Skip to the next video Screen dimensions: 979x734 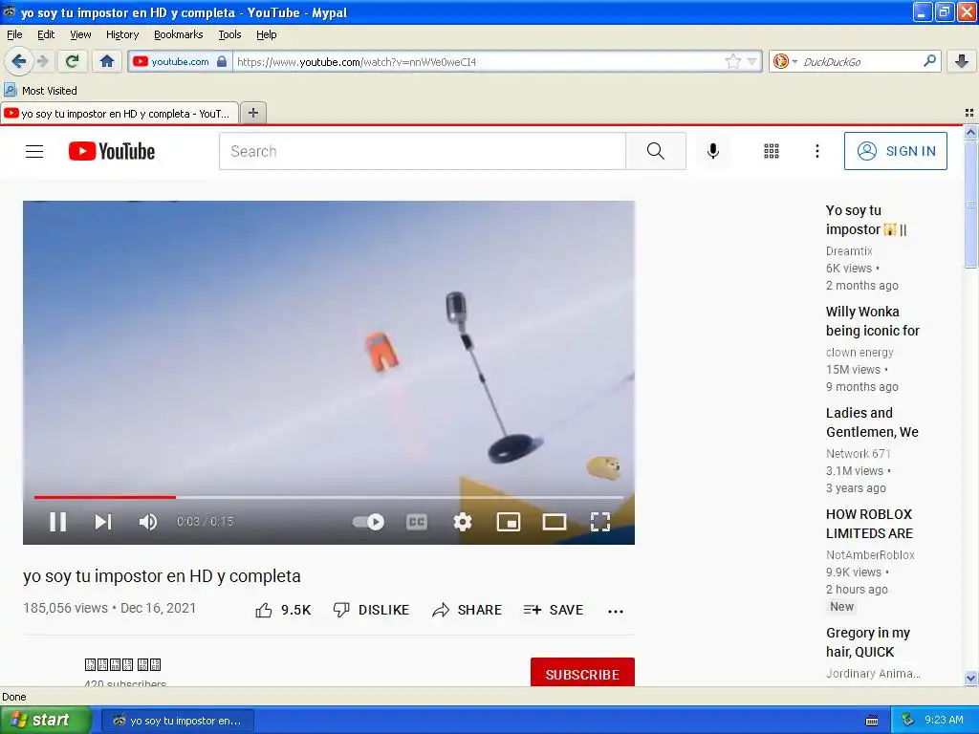(x=103, y=522)
